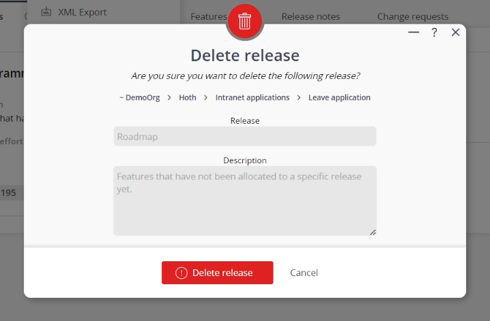Close the Delete release dialog
This screenshot has height=321, width=490.
[x=455, y=32]
